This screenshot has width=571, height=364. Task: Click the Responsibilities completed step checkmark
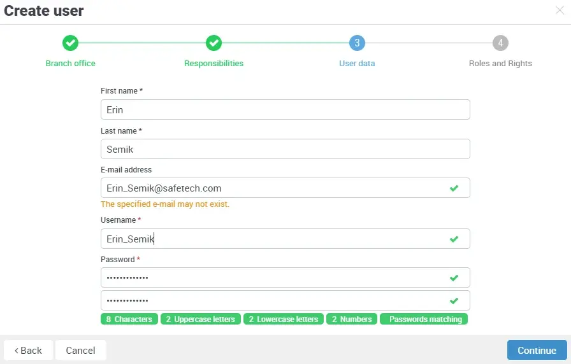213,43
